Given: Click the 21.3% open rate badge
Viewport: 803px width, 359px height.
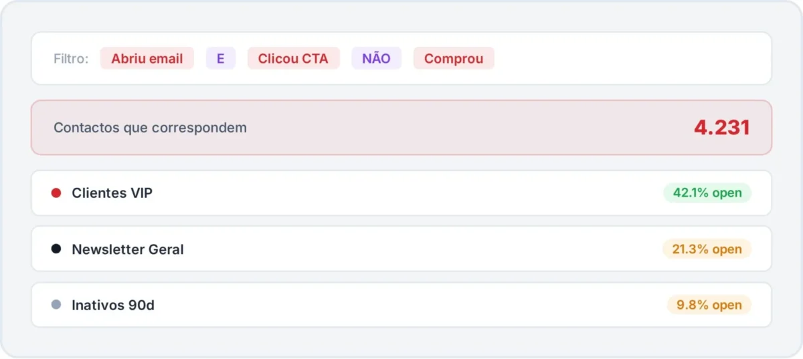Looking at the screenshot, I should pyautogui.click(x=707, y=249).
